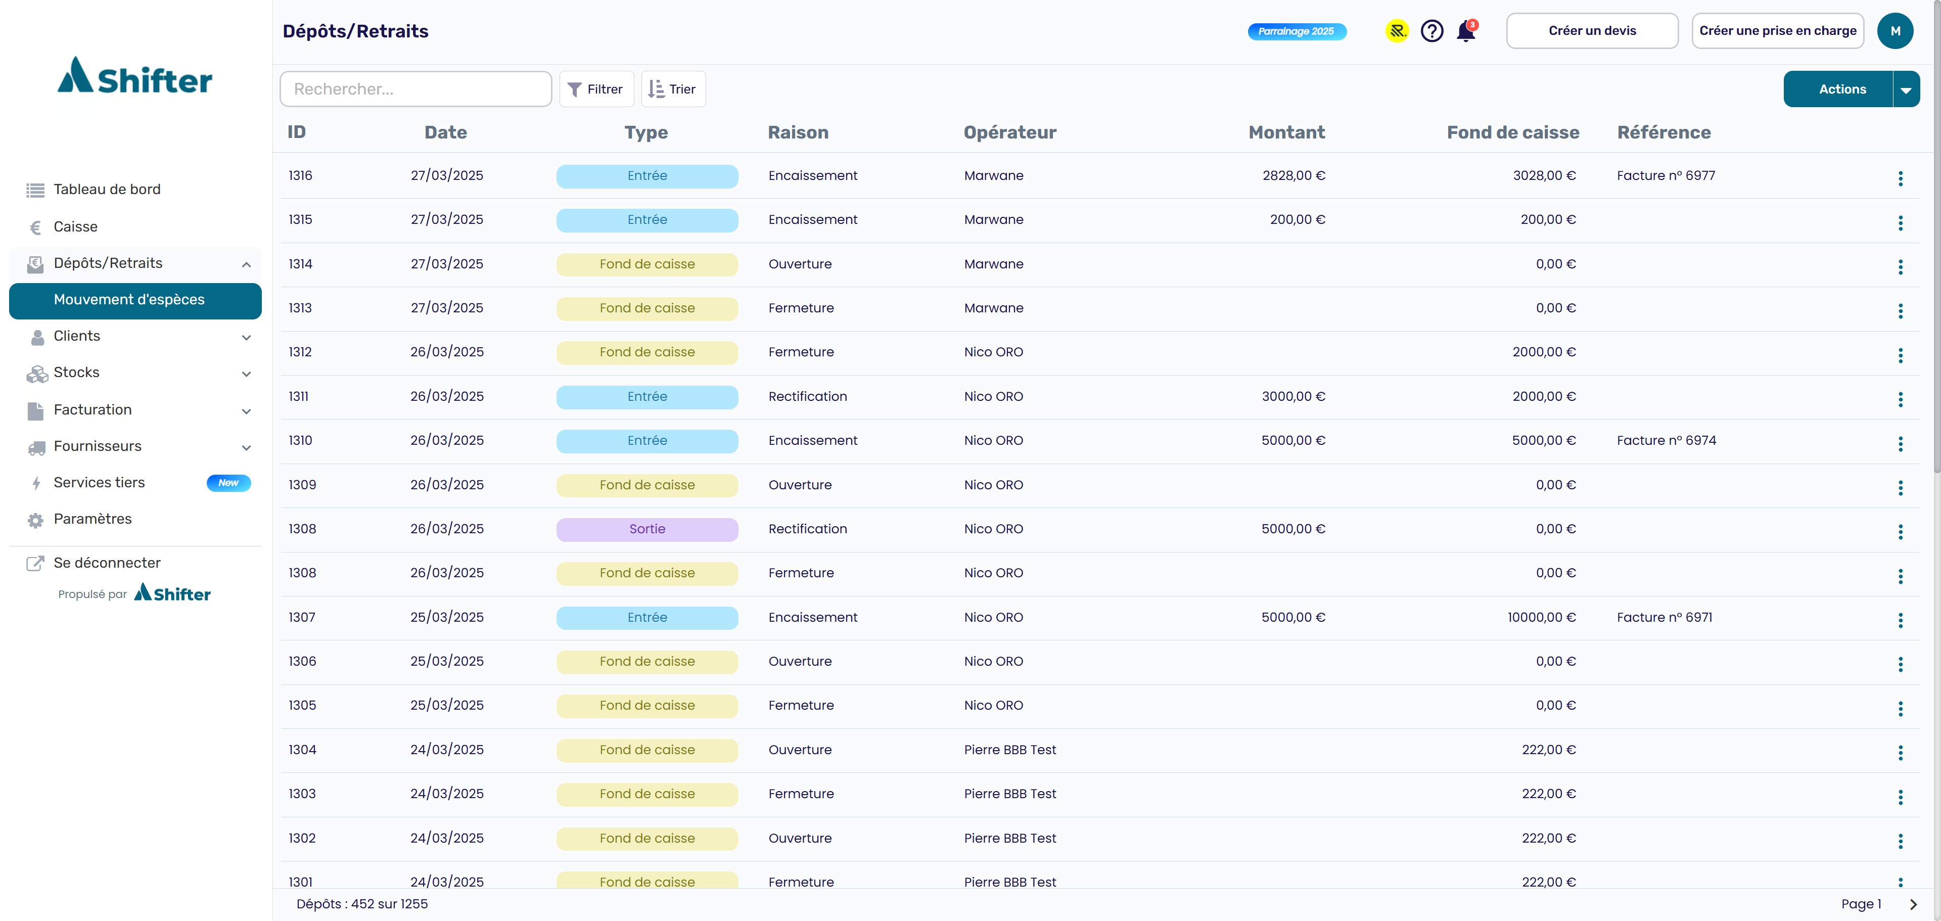
Task: Click Facture n° 6971 reference
Action: coord(1665,618)
